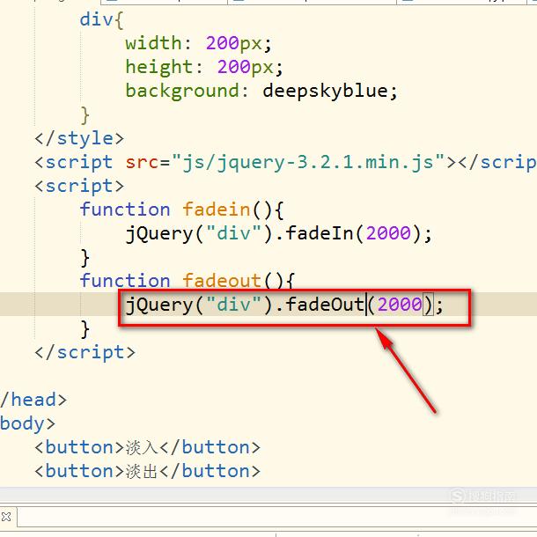This screenshot has height=537, width=537.
Task: Click the 'function fadeout(){' line
Action: click(x=187, y=281)
